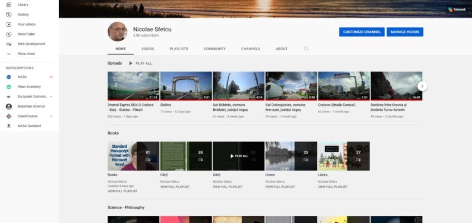Expand the Show more chevron

point(9,54)
